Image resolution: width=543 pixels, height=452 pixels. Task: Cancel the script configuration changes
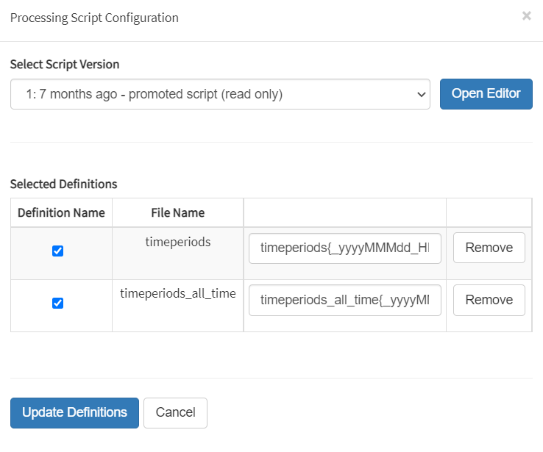coord(175,413)
